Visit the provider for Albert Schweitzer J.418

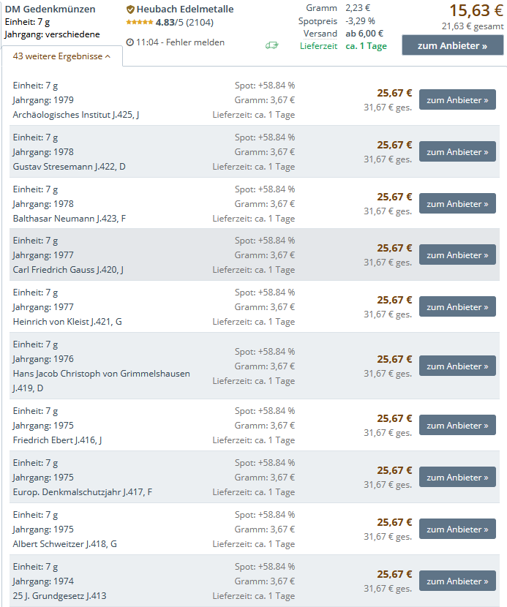(457, 529)
